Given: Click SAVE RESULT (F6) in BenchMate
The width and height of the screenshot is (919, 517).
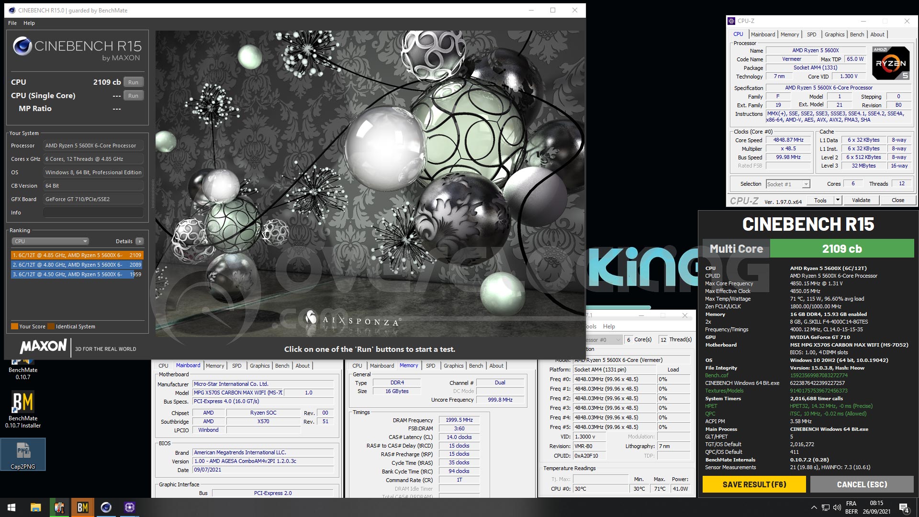Looking at the screenshot, I should (x=754, y=484).
